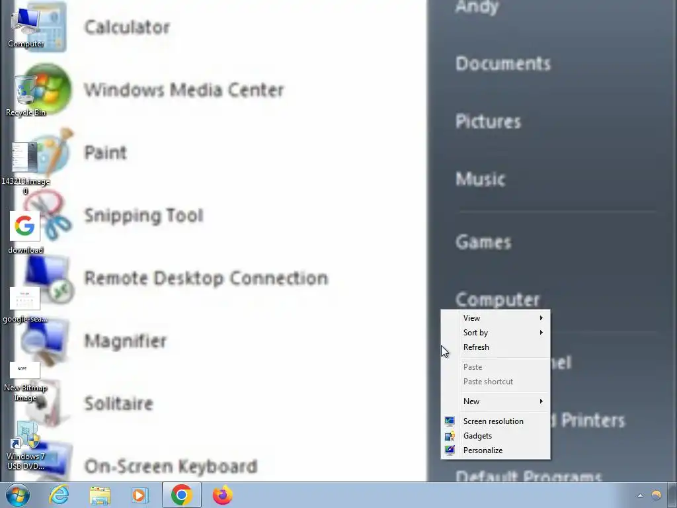Choose Refresh from the context menu
The height and width of the screenshot is (508, 677).
[x=496, y=347]
